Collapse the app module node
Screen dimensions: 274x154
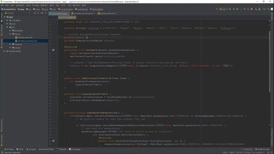[x=5, y=17]
